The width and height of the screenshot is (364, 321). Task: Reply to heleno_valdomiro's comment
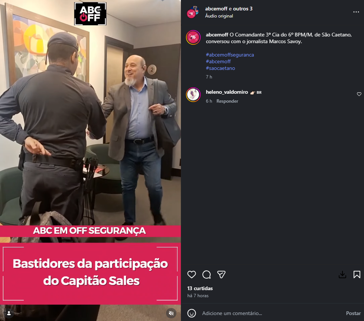227,101
